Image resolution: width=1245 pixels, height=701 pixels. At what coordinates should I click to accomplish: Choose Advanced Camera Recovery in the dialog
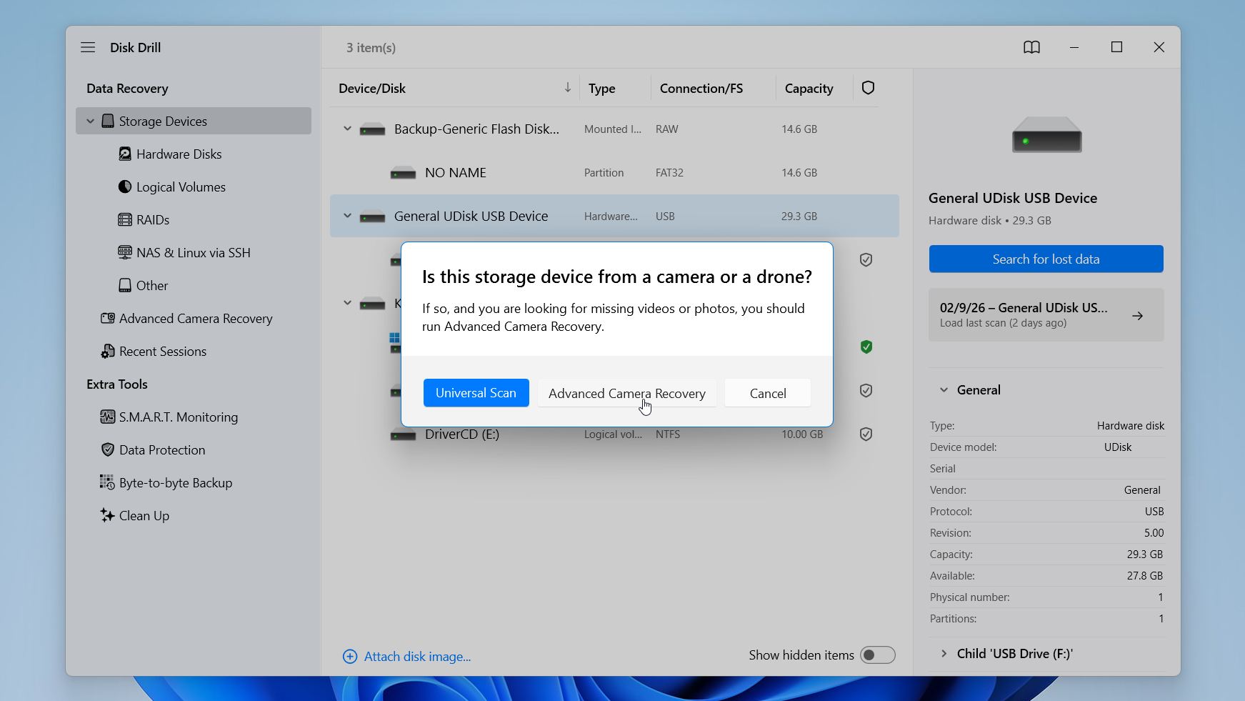point(627,393)
